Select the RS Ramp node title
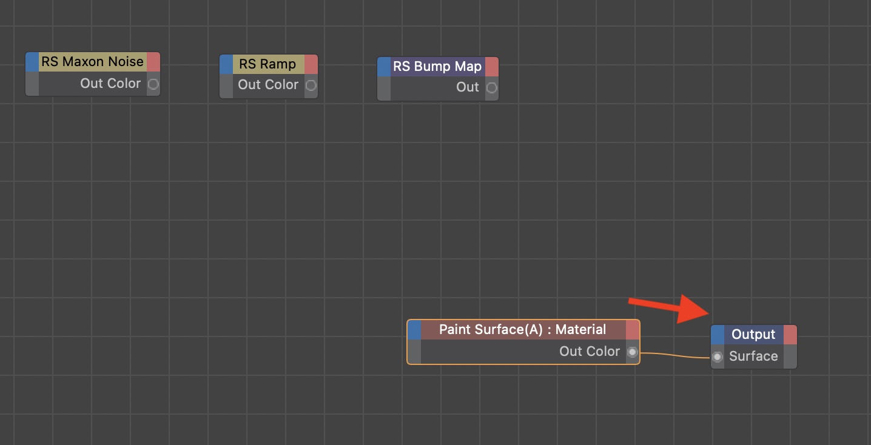871x445 pixels. point(267,64)
